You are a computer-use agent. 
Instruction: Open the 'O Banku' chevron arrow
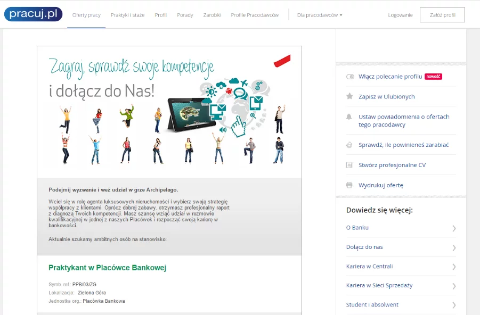tap(454, 228)
